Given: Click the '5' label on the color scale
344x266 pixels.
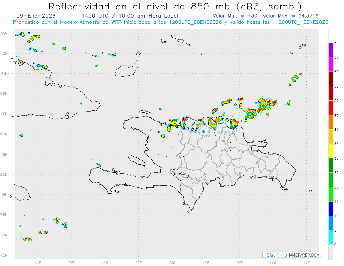Looking at the screenshot, I should pyautogui.click(x=335, y=230).
